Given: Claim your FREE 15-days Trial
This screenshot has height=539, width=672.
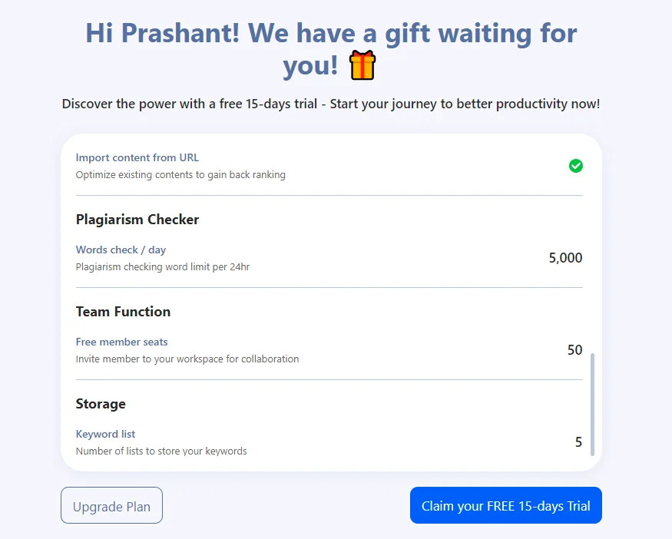Looking at the screenshot, I should click(505, 505).
